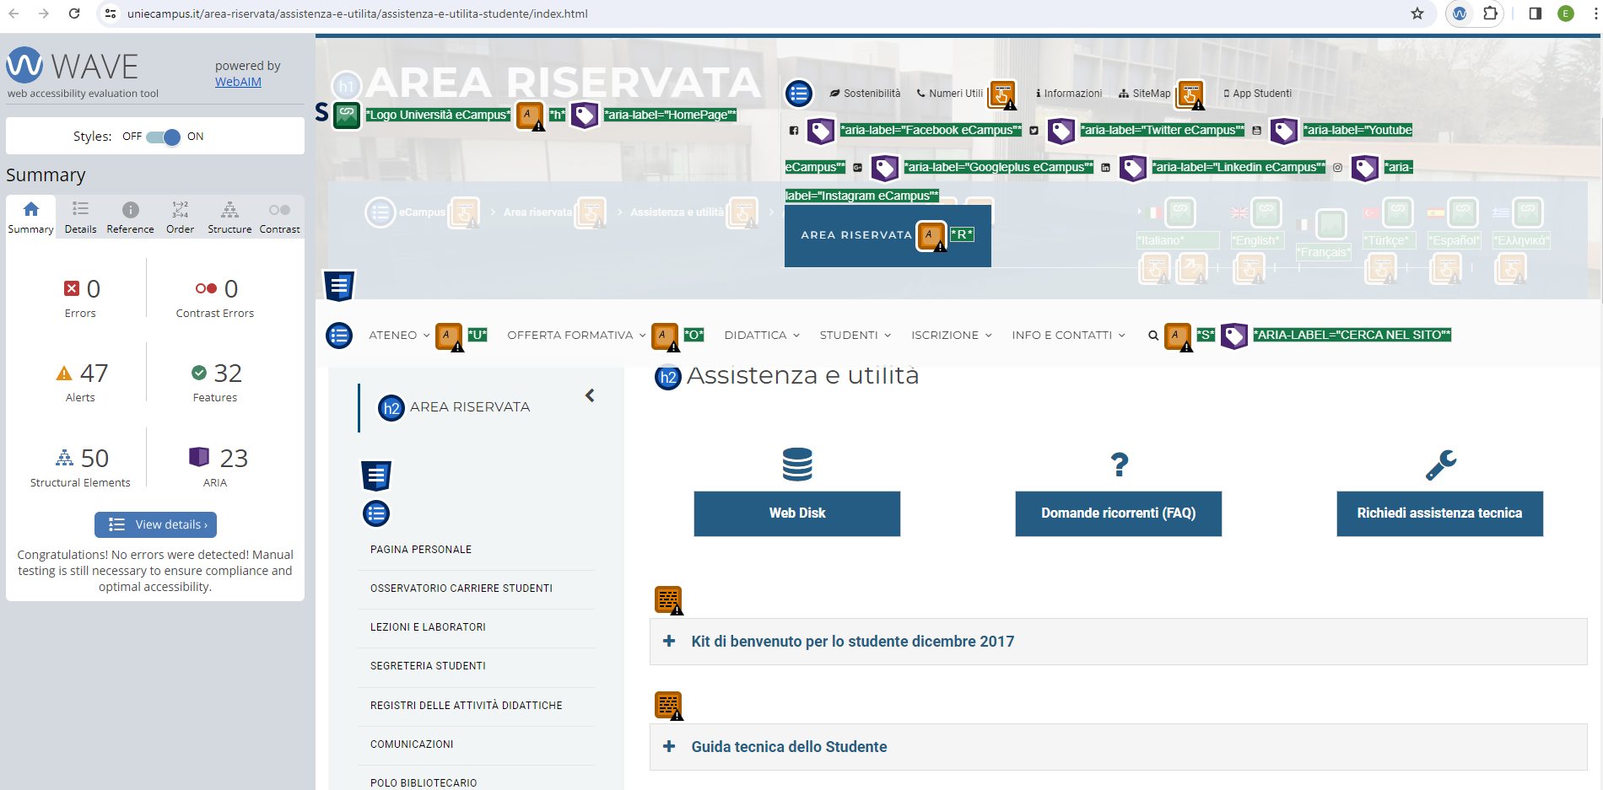Viewport: 1603px width, 790px height.
Task: Reload the page in the browser
Action: (x=74, y=13)
